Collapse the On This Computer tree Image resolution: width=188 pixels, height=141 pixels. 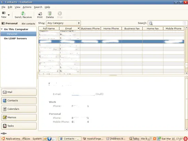[2, 29]
